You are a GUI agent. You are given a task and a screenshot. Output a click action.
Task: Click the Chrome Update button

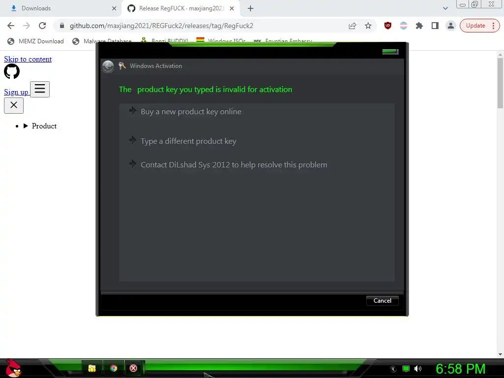(x=479, y=26)
